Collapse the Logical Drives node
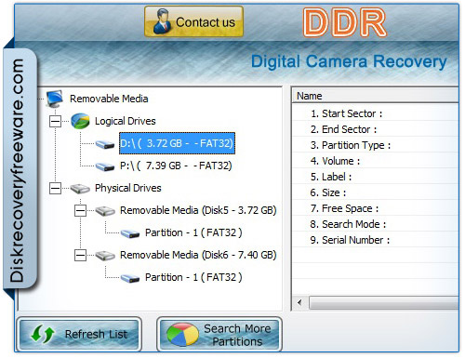Screen dimensions: 465x358 click(56, 121)
